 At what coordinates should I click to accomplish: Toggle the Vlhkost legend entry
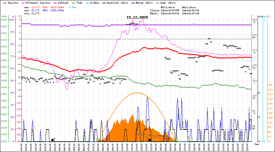[62, 3]
